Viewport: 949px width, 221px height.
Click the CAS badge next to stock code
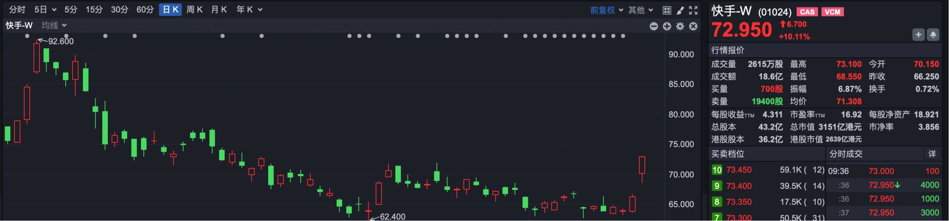[x=807, y=12]
